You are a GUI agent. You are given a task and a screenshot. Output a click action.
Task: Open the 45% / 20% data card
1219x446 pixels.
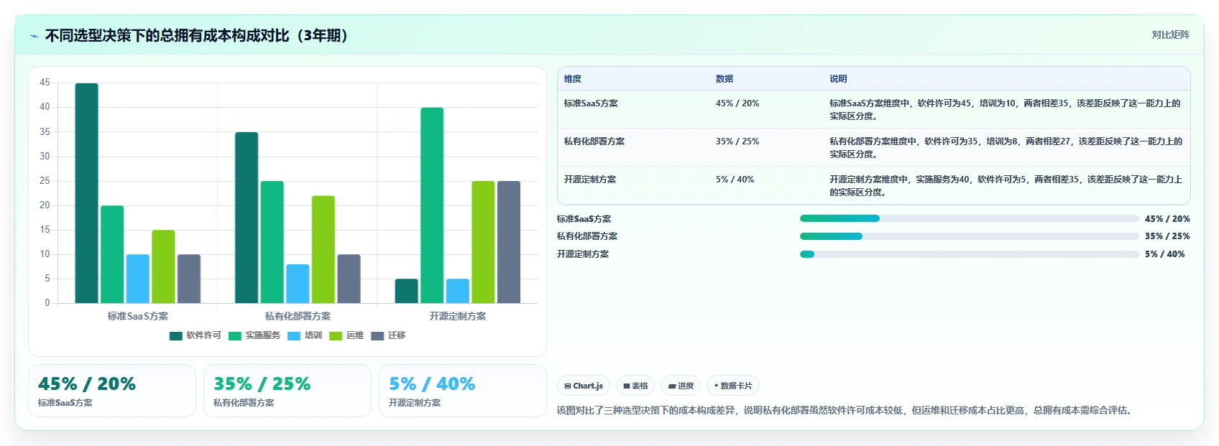(x=112, y=391)
